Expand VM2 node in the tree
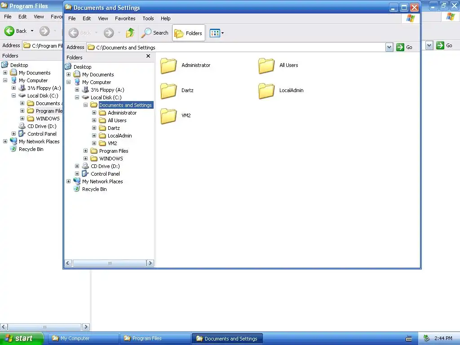The image size is (460, 345). [94, 143]
